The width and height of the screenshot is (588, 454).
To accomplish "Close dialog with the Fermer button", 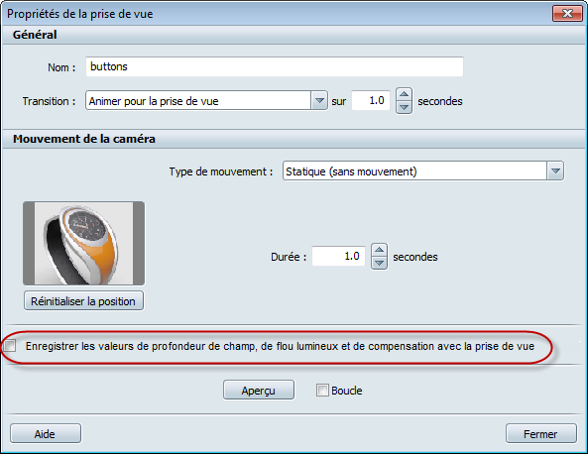I will pos(540,434).
